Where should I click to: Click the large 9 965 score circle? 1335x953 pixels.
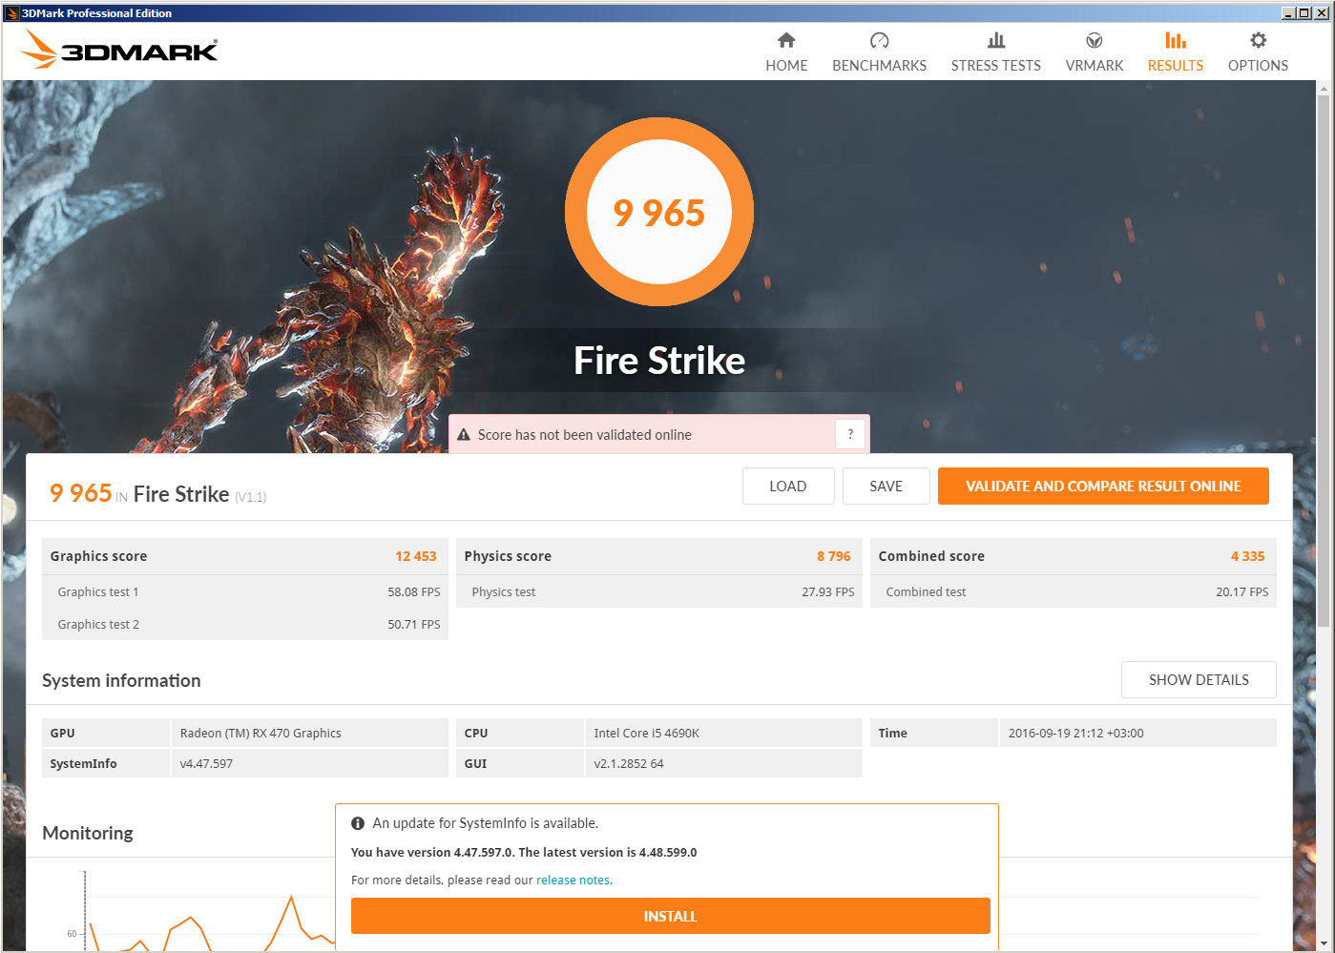[x=659, y=212]
